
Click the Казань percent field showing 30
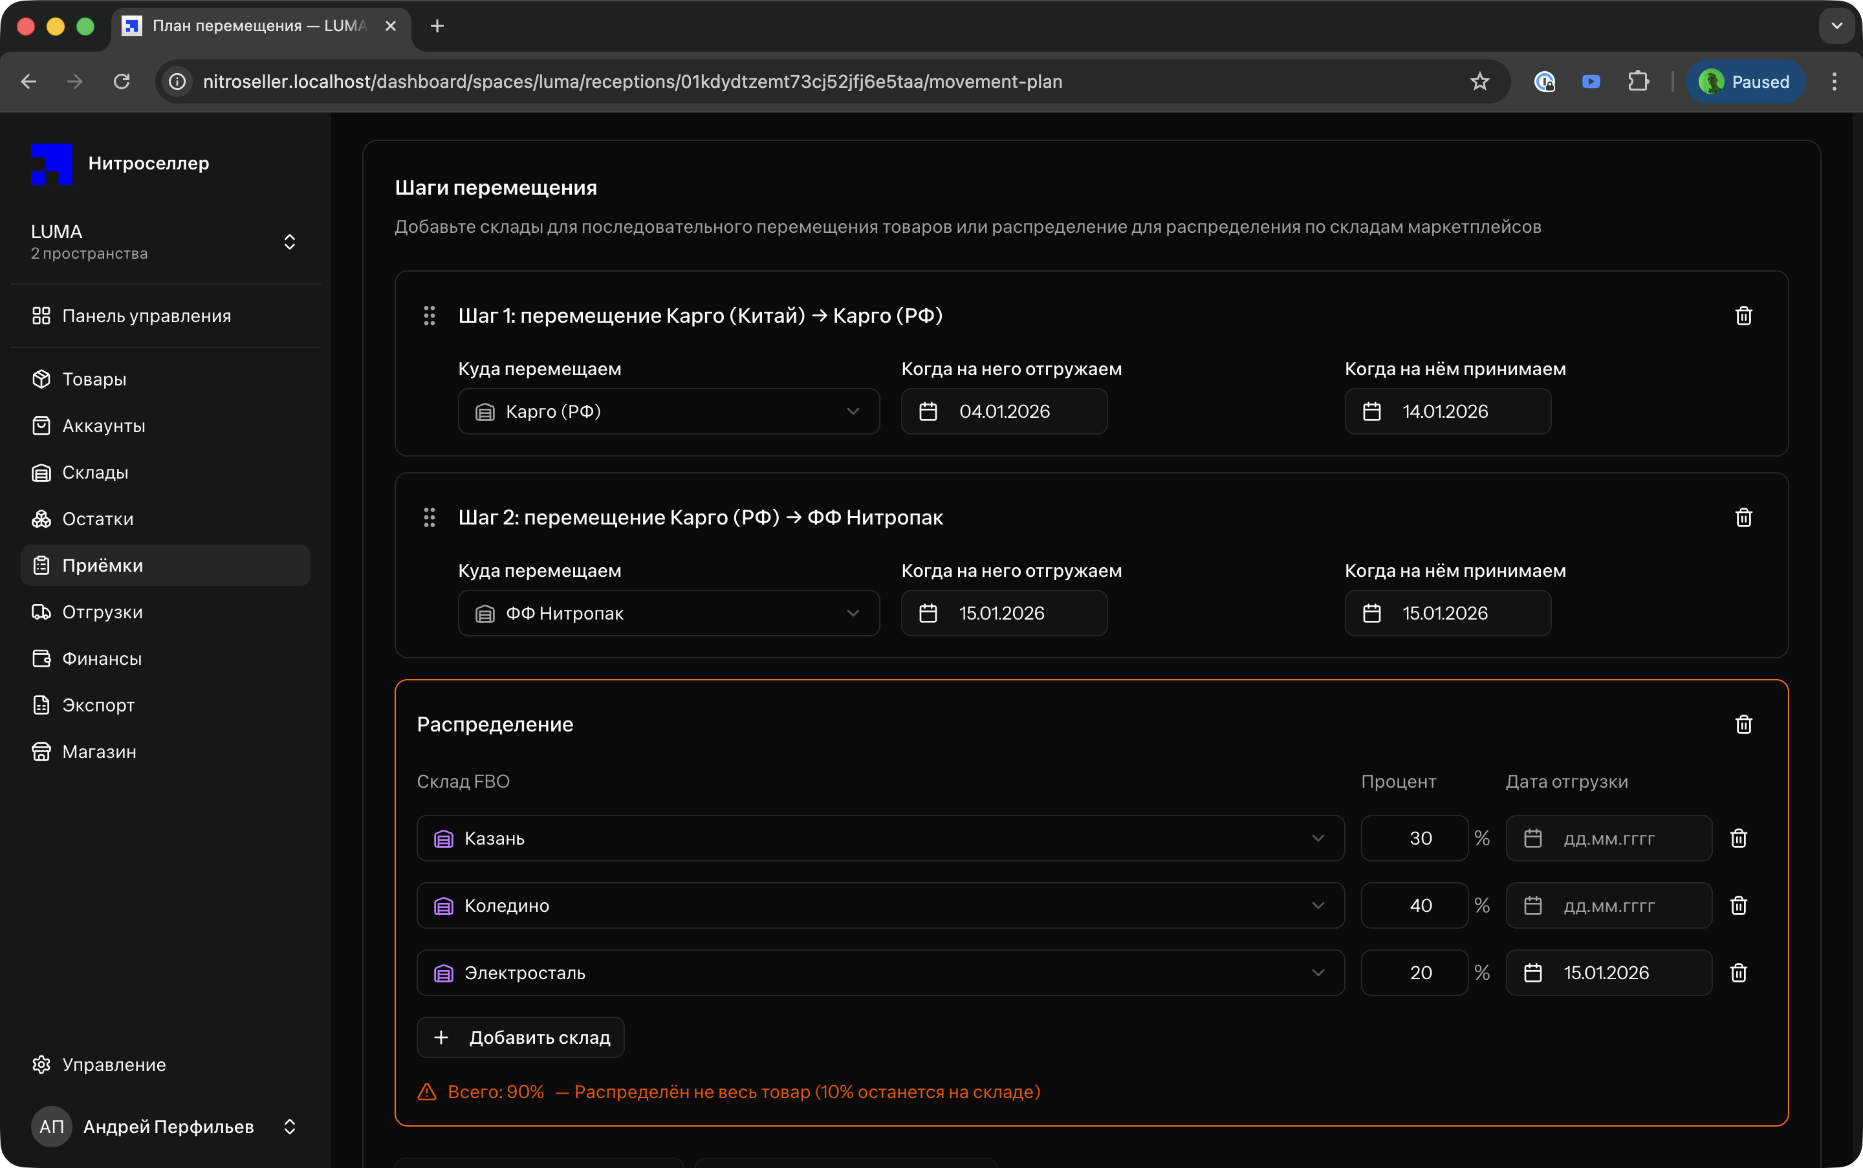click(x=1414, y=838)
